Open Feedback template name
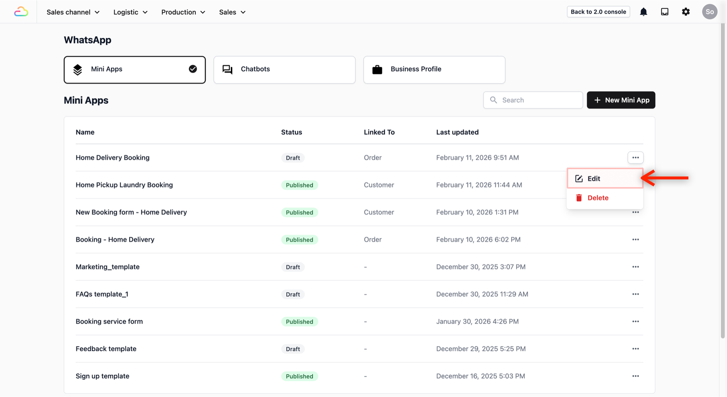This screenshot has width=727, height=397. coord(106,348)
